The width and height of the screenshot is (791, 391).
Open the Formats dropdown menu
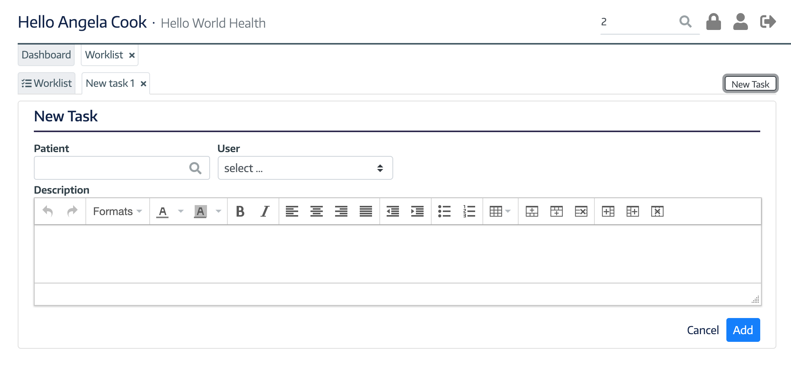(117, 211)
